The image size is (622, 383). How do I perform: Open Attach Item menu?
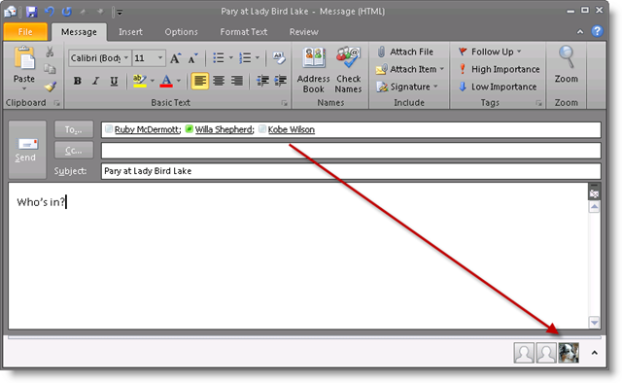point(410,69)
